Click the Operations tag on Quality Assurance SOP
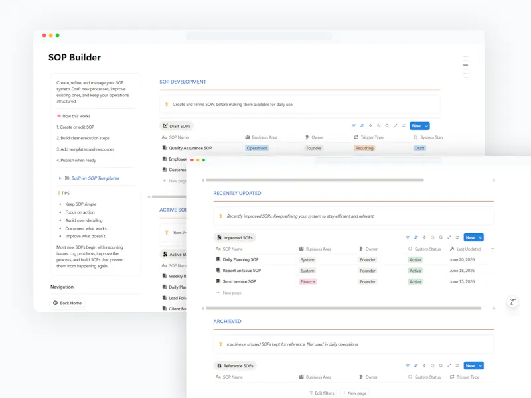The width and height of the screenshot is (531, 398). coord(257,148)
